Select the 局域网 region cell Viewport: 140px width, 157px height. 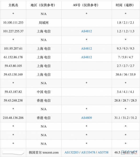coord(43,23)
